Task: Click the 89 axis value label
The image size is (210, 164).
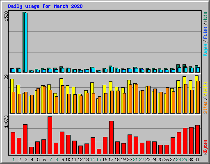Action: pos(6,77)
